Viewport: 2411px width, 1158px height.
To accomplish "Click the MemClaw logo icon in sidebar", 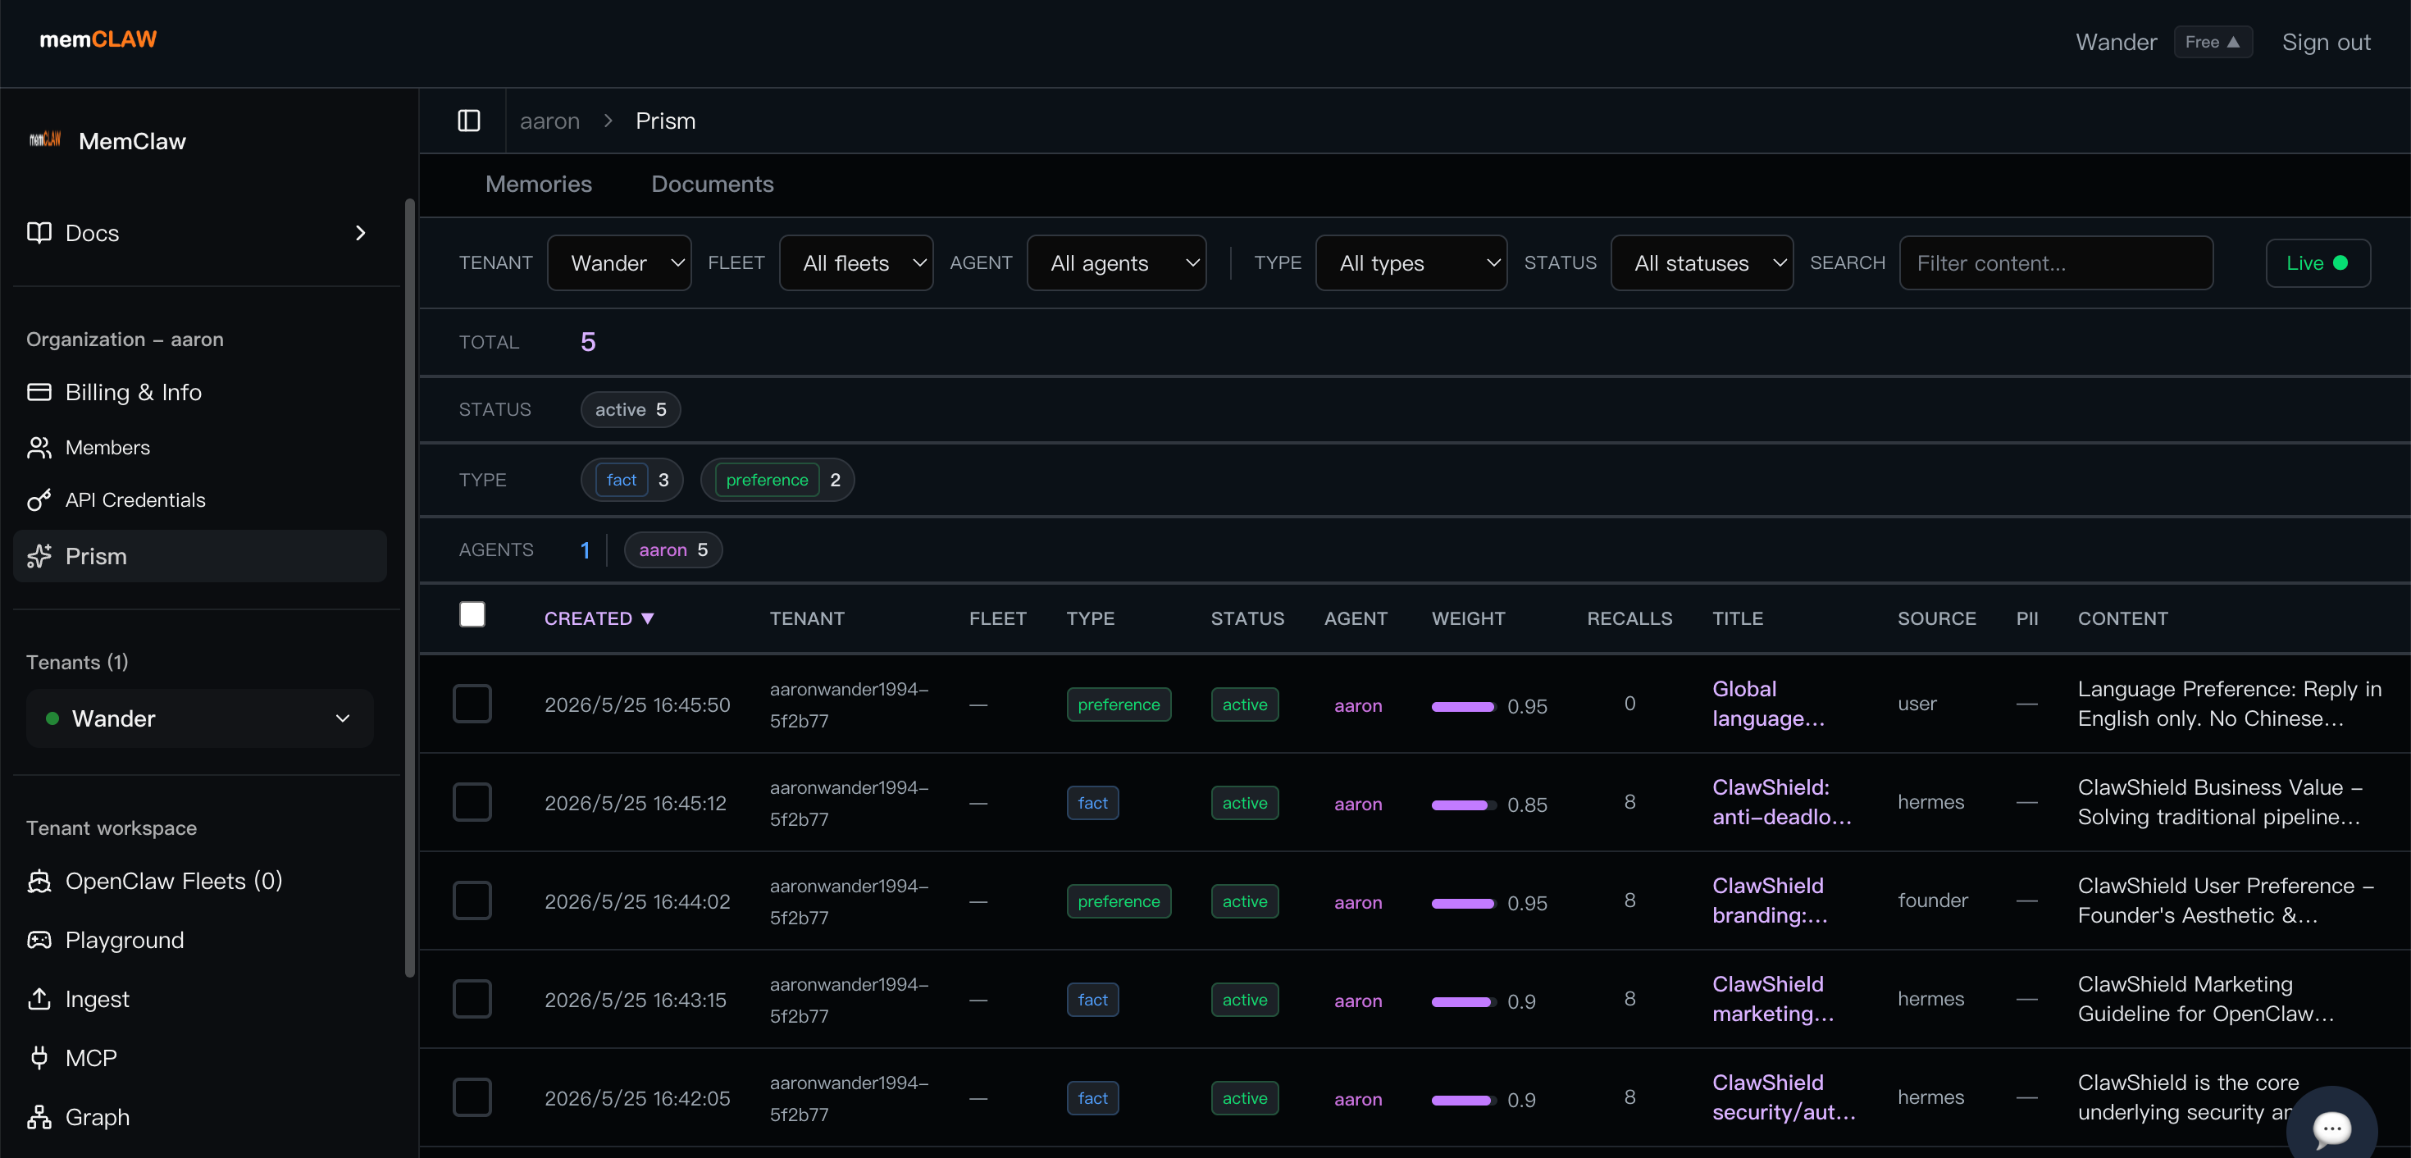I will [44, 140].
